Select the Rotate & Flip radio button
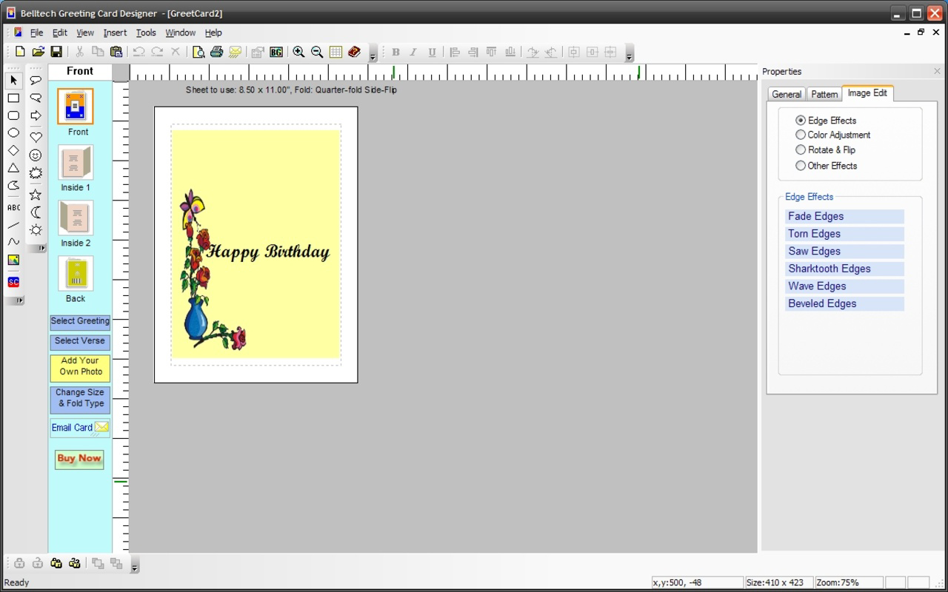Screen dimensions: 948x592 coord(801,149)
